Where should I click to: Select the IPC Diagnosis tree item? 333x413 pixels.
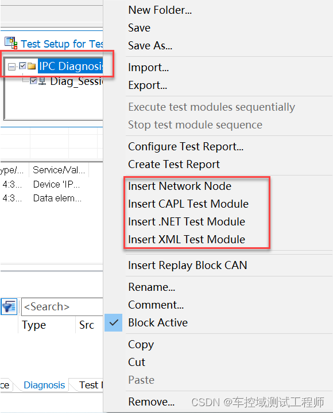pos(71,66)
